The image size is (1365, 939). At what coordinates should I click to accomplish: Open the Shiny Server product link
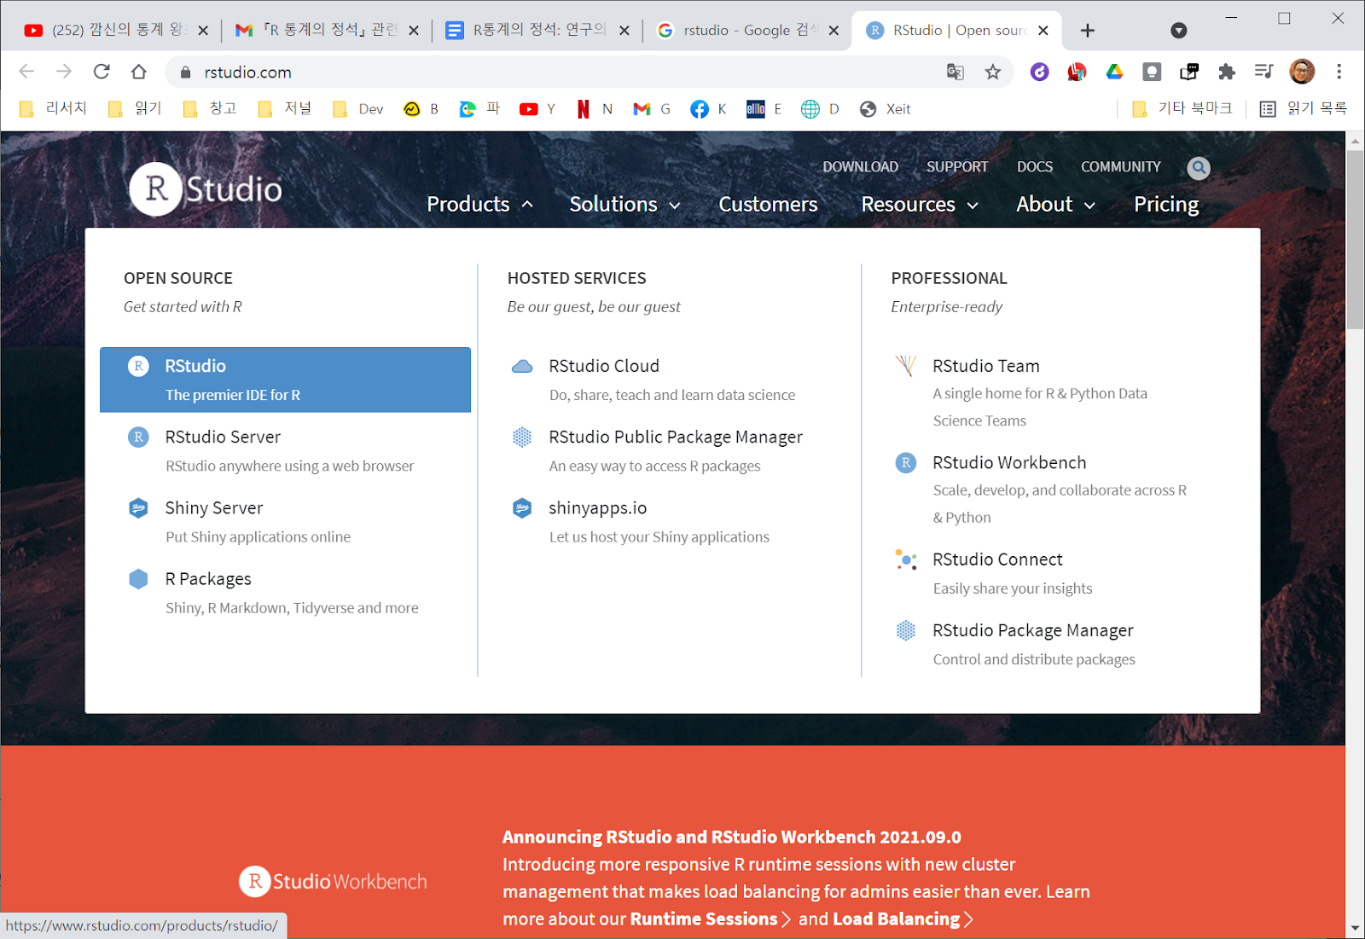(214, 508)
